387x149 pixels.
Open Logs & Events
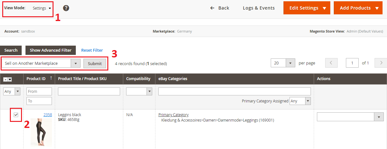pos(259,8)
